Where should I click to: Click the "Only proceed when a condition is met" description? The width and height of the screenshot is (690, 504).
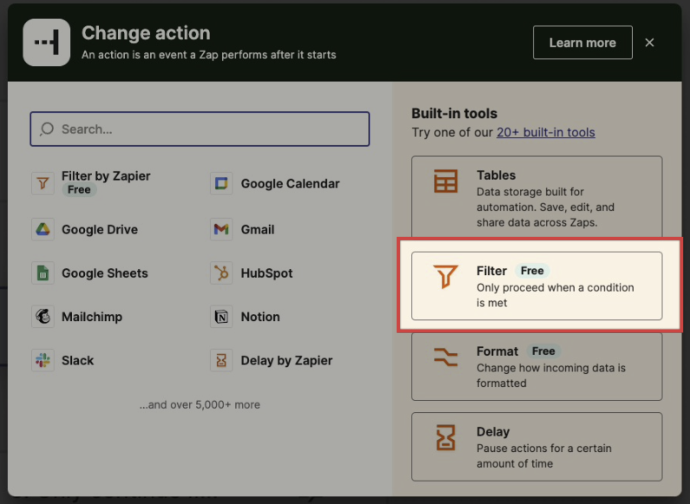pos(555,295)
